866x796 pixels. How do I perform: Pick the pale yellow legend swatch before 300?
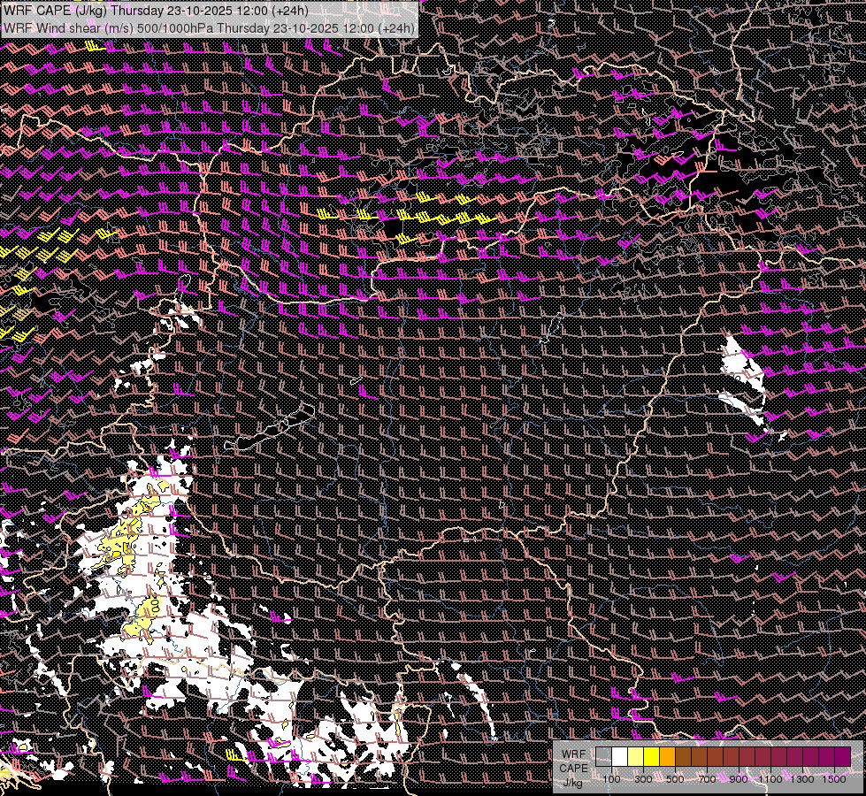click(x=636, y=756)
